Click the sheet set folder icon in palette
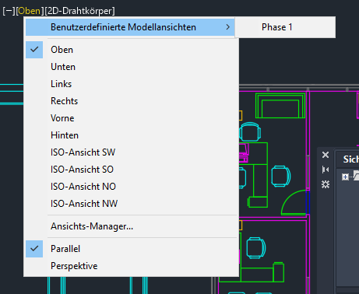Viewport: 359px width, 294px height. tap(356, 175)
